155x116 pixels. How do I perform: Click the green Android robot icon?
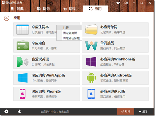(x=91, y=78)
